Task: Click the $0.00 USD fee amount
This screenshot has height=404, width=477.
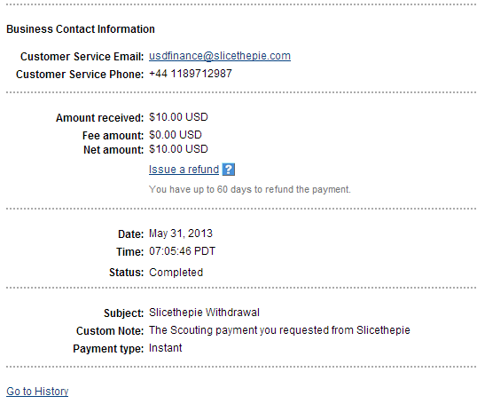Action: pyautogui.click(x=176, y=135)
